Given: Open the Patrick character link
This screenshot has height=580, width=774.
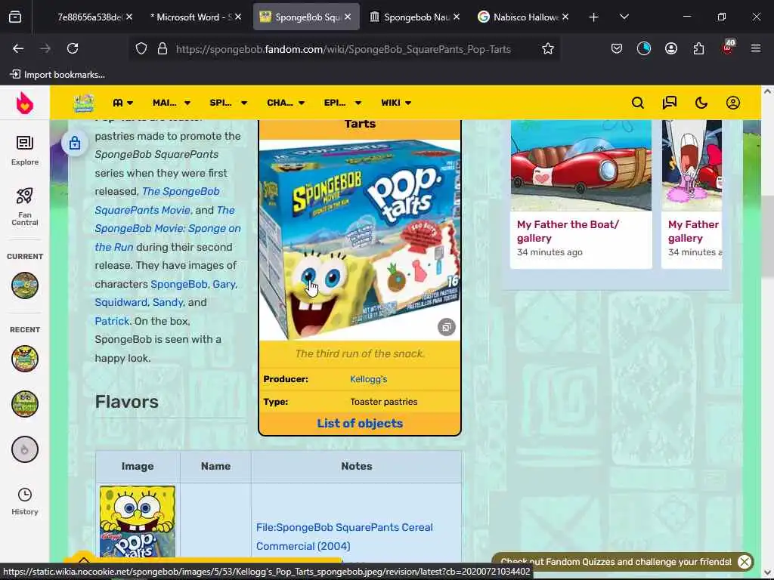Looking at the screenshot, I should point(112,321).
